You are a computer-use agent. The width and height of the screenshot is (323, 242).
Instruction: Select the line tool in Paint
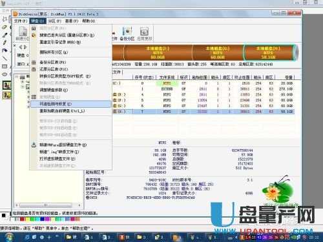[x=5, y=58]
